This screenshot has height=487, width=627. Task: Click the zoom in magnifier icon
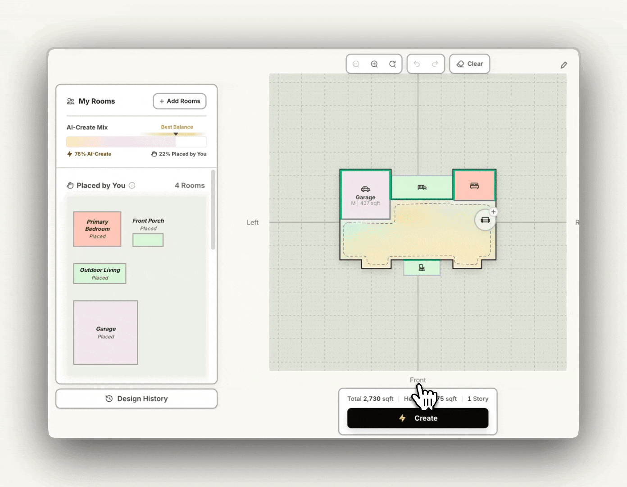coord(374,64)
